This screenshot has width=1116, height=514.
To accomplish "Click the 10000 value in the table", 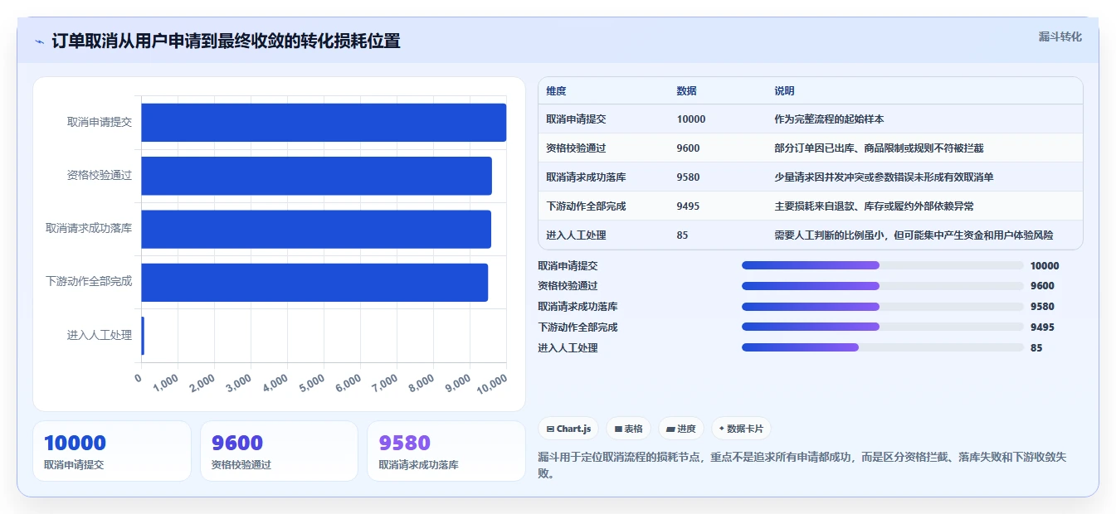I will coord(691,119).
